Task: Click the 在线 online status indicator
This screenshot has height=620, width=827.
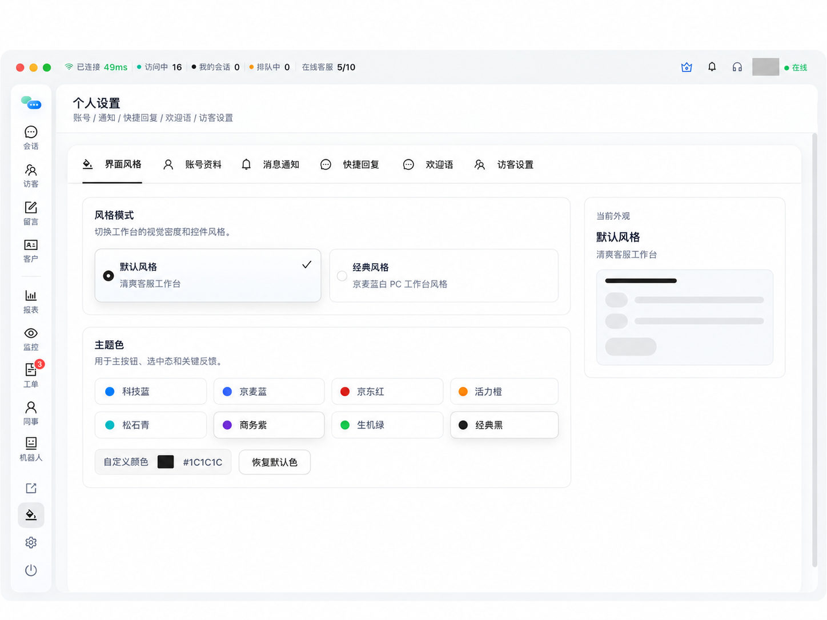Action: tap(796, 67)
